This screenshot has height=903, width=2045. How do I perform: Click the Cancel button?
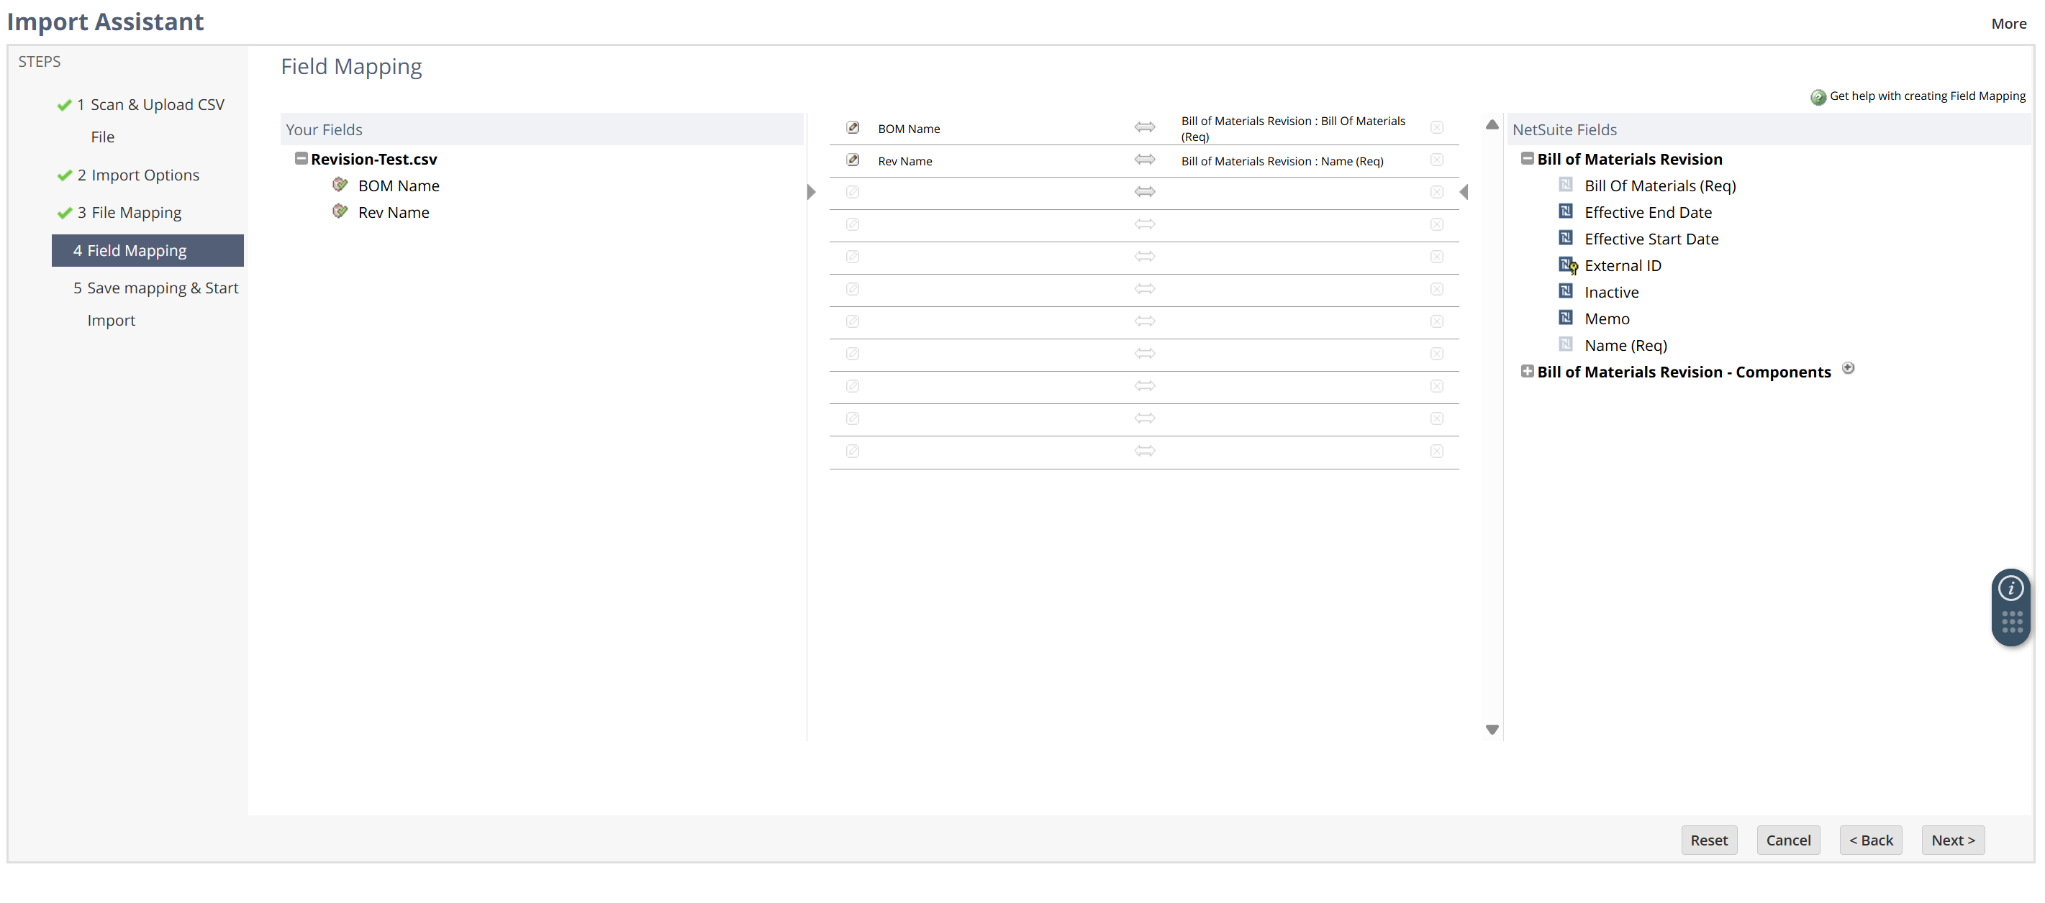coord(1788,840)
